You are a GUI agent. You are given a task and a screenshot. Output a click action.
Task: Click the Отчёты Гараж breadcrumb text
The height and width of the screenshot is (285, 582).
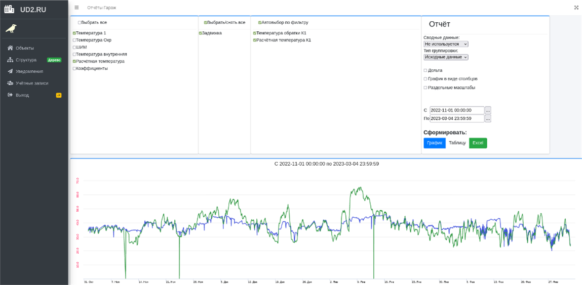click(x=102, y=8)
